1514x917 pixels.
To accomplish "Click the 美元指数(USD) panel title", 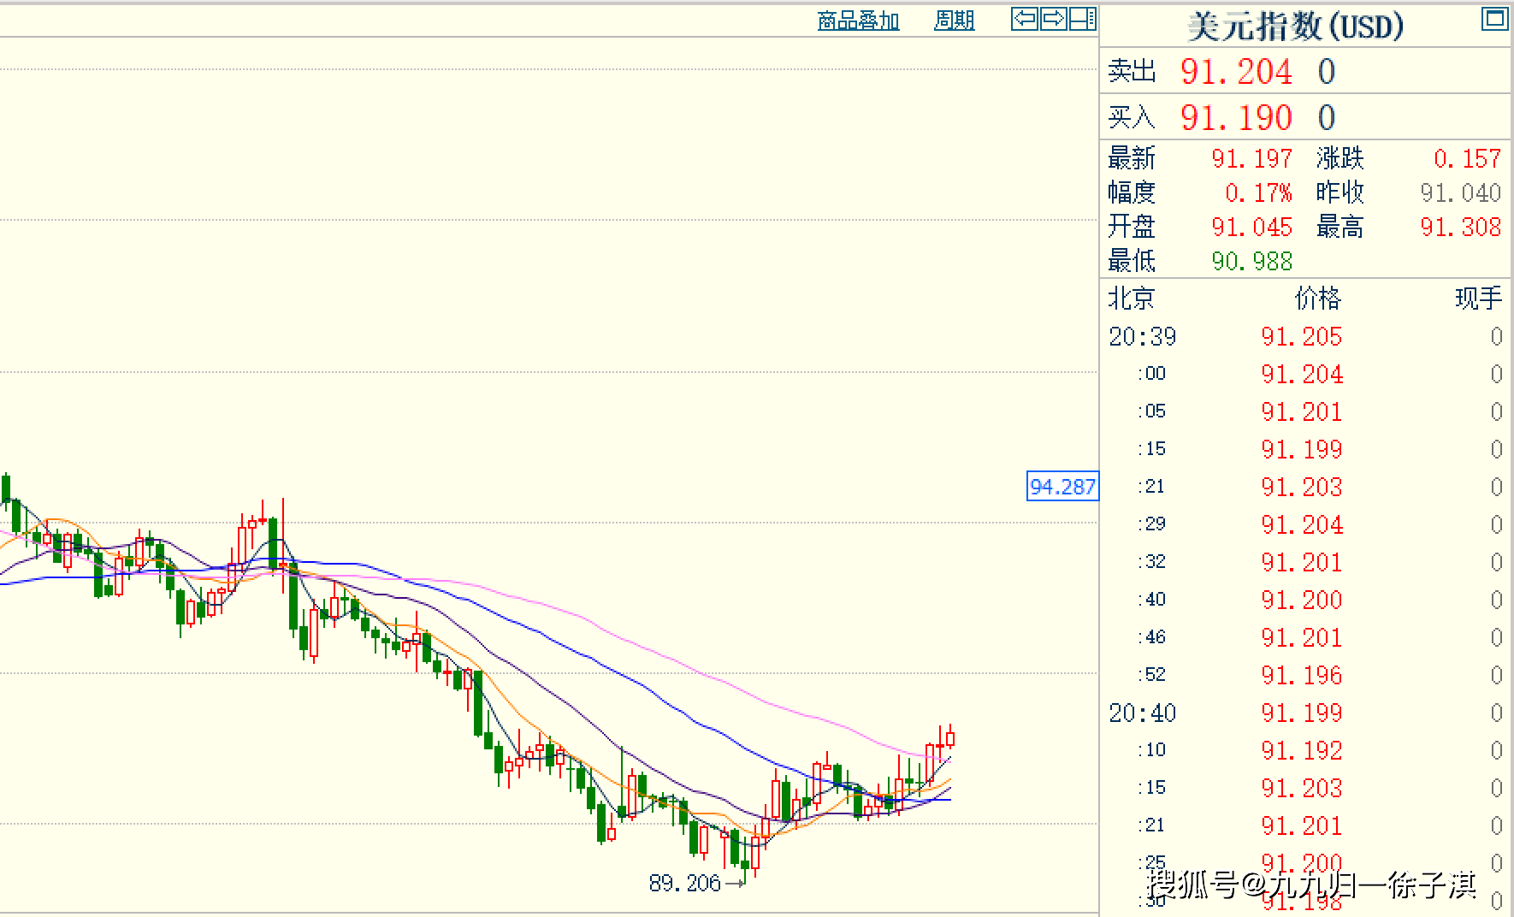I will [x=1295, y=26].
